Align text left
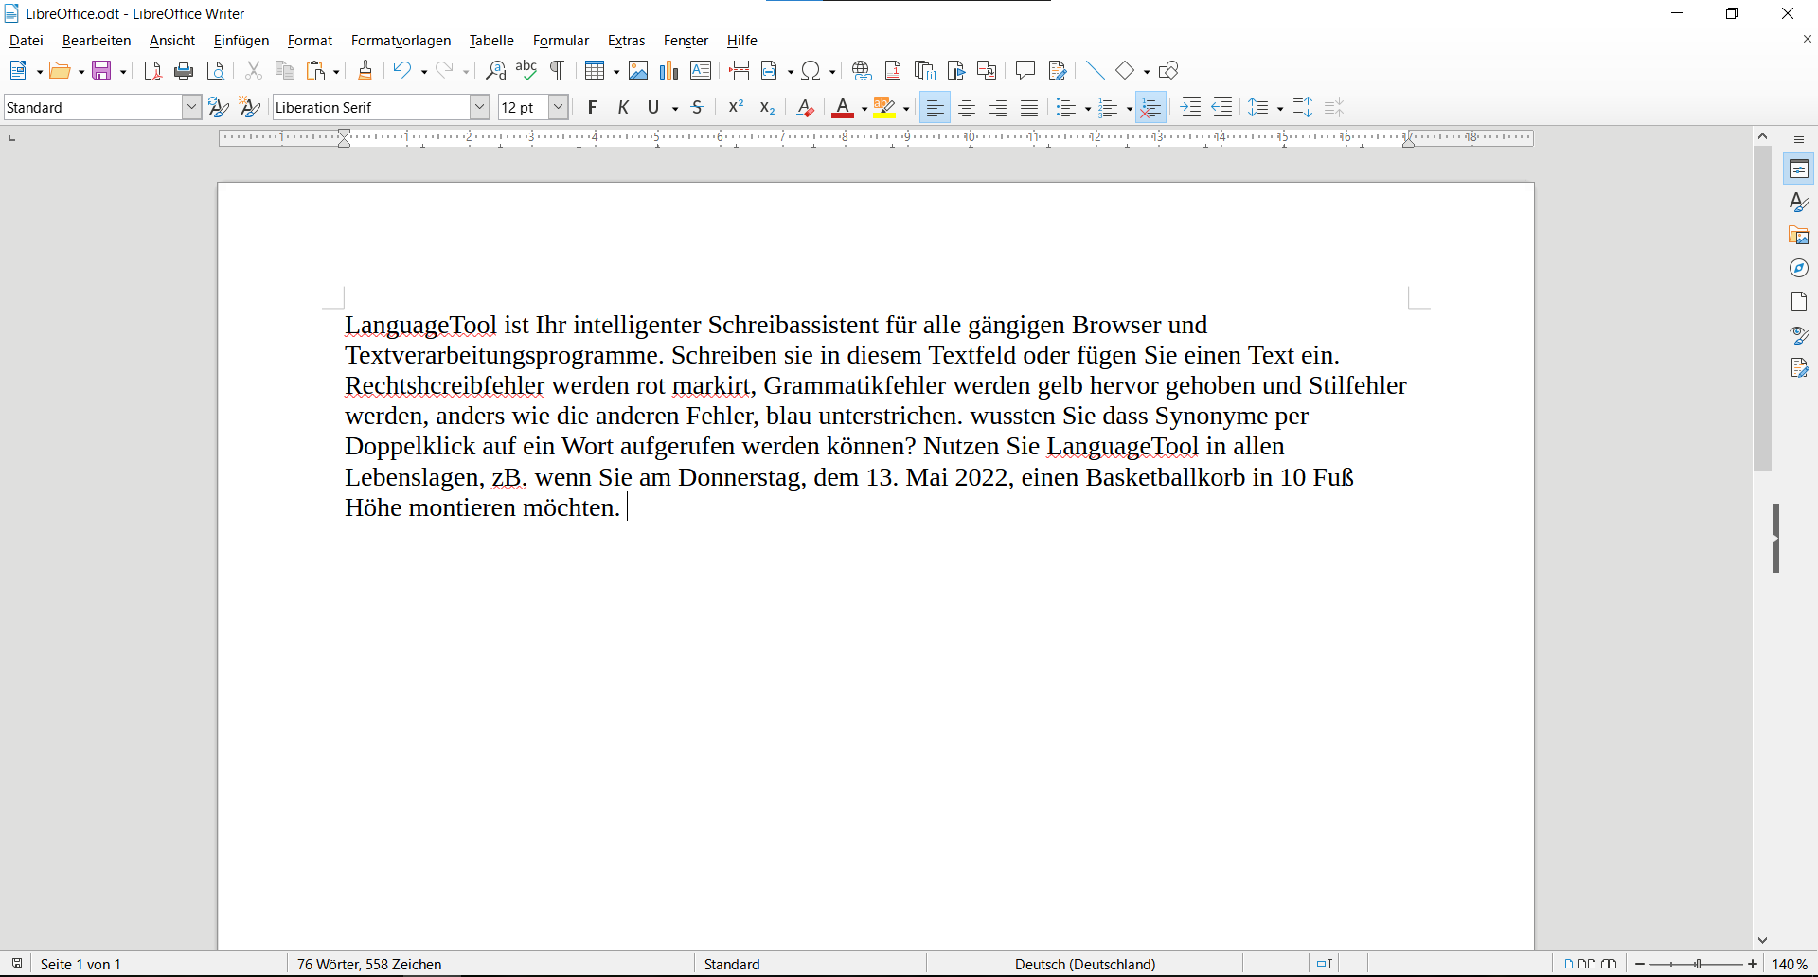 point(936,108)
